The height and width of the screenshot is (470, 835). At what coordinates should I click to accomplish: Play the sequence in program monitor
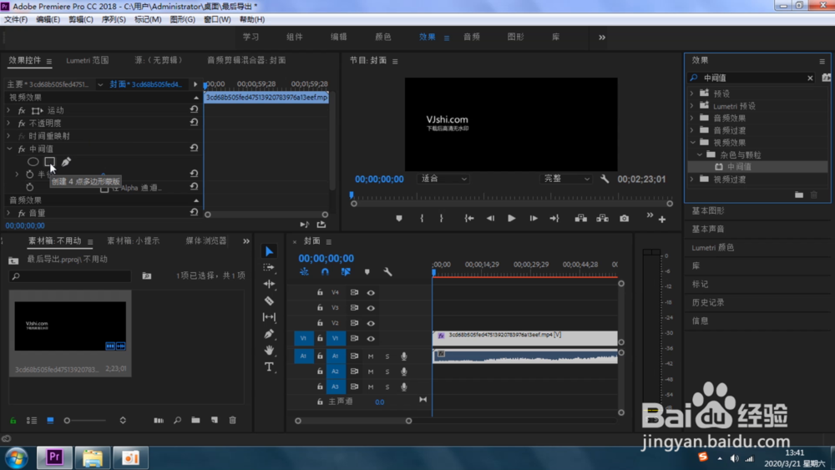click(x=511, y=218)
